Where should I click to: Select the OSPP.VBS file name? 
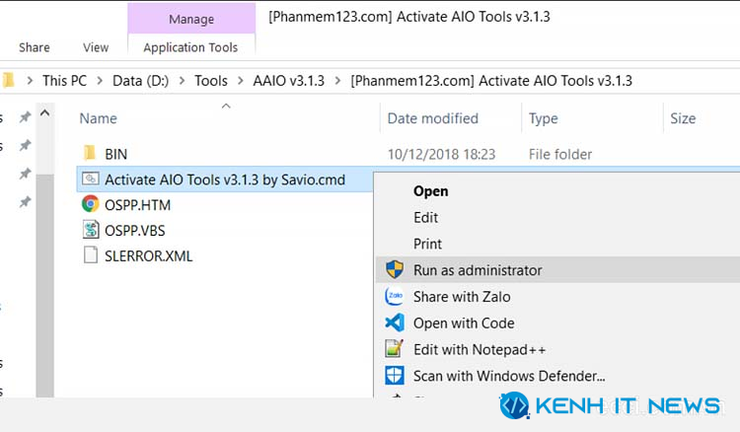click(135, 231)
